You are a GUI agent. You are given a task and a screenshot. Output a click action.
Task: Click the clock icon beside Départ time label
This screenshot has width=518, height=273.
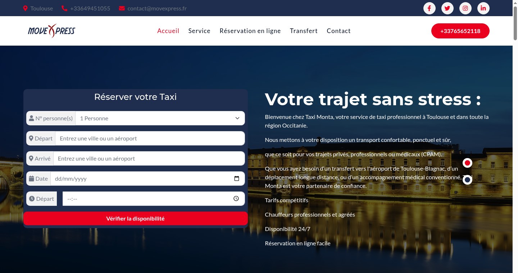tap(32, 199)
